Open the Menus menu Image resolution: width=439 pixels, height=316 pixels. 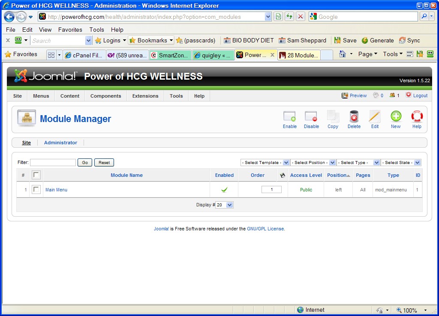pos(41,96)
